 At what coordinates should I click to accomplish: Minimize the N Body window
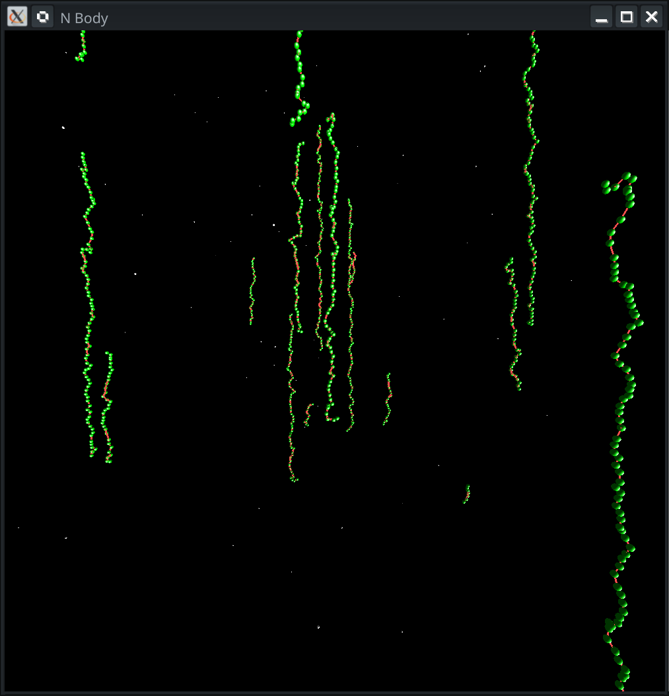[x=601, y=17]
